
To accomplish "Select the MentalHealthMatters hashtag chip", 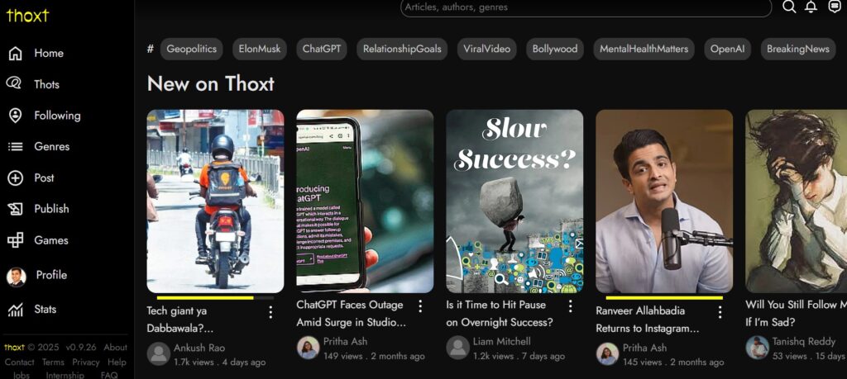I will point(644,49).
